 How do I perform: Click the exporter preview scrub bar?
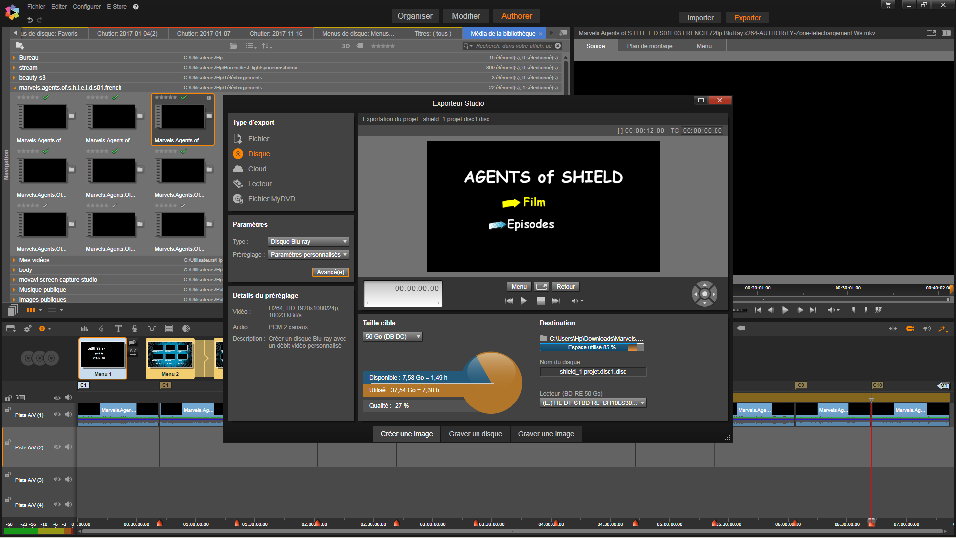pyautogui.click(x=403, y=303)
